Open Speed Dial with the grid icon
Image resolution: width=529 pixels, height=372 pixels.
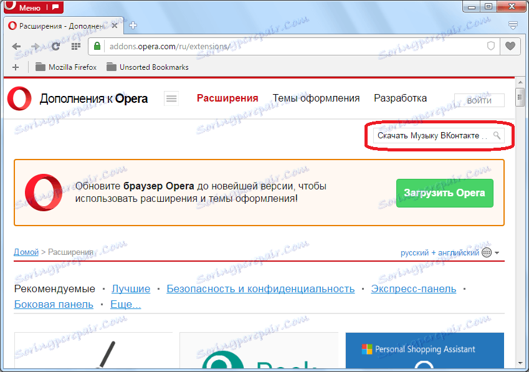(x=76, y=46)
